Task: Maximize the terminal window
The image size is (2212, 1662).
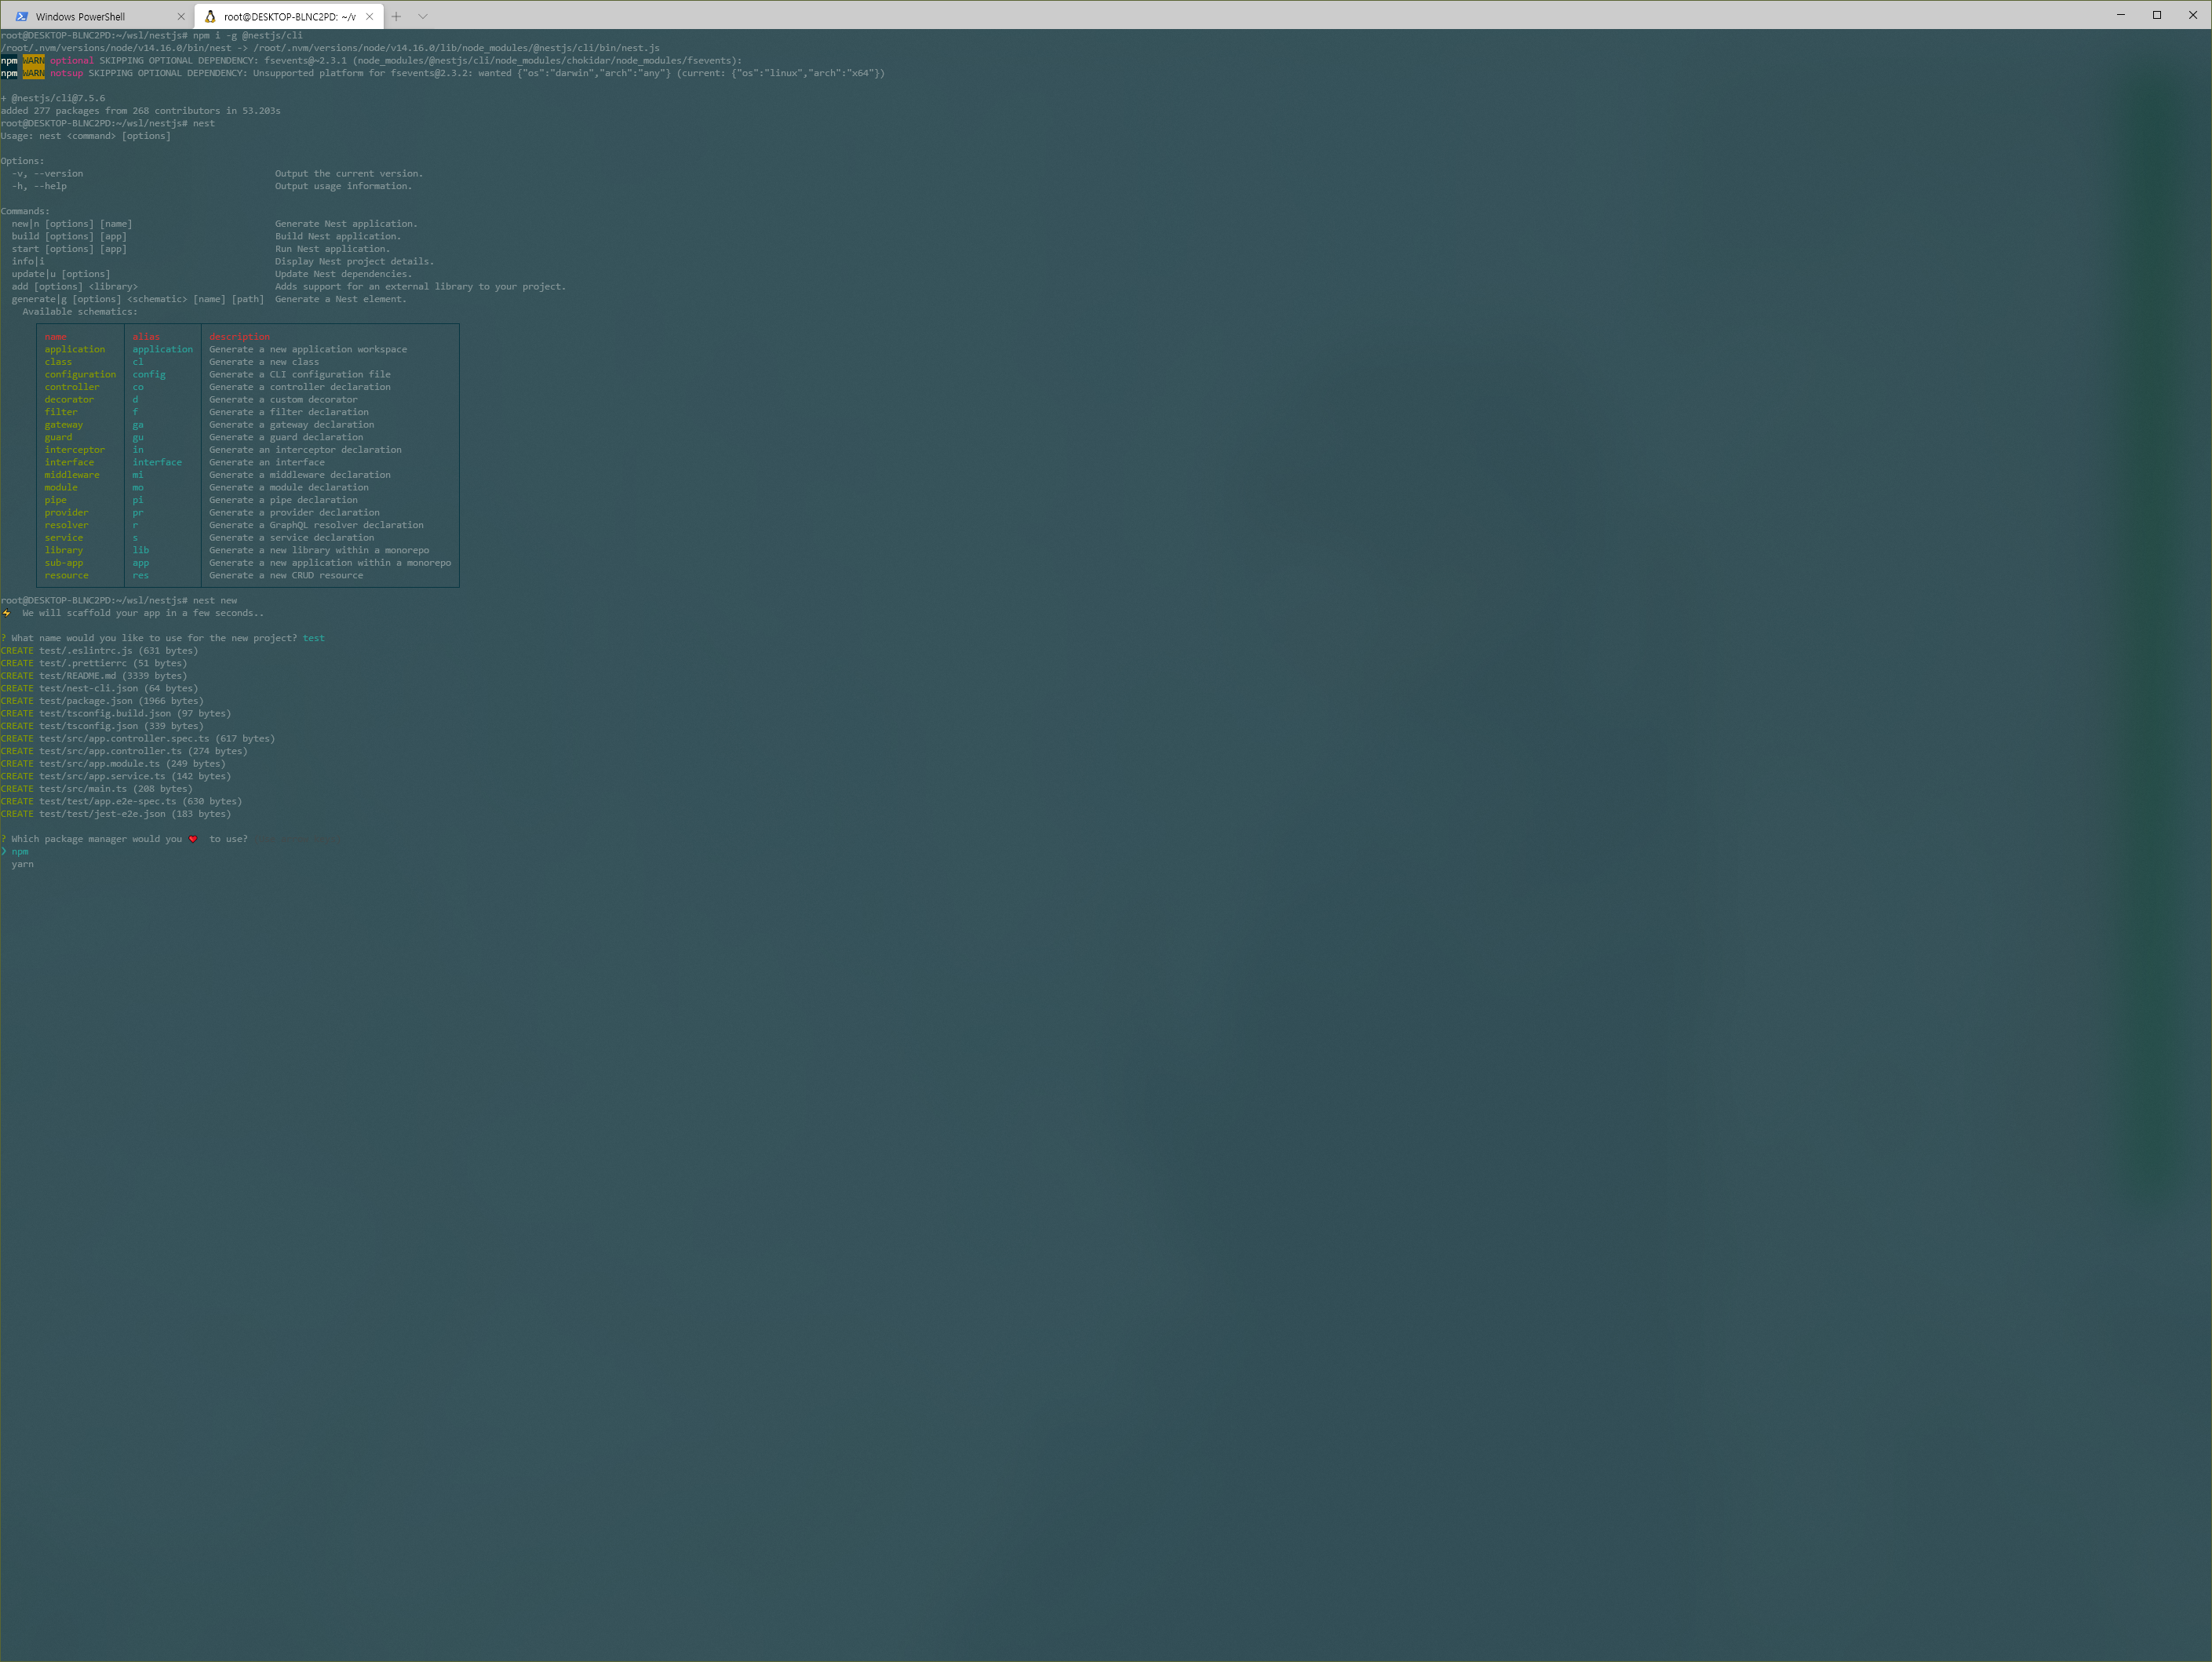Action: tap(2156, 15)
